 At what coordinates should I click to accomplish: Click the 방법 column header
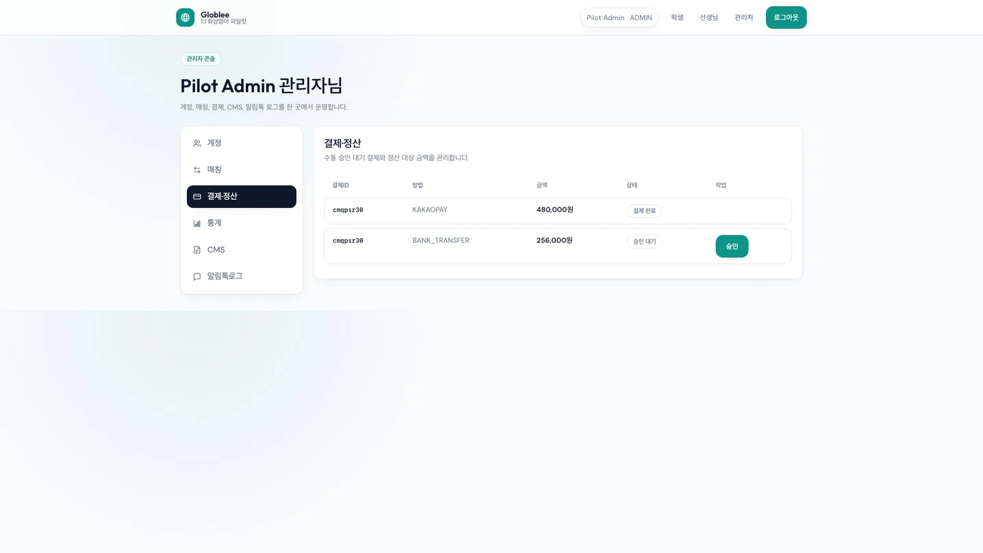[418, 185]
